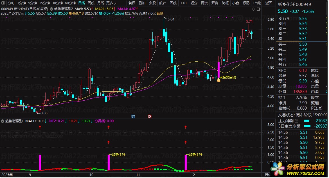
Task: Switch to 1分钟 period
Action: (21, 3)
